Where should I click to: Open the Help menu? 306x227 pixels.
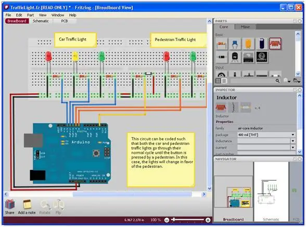click(x=72, y=15)
